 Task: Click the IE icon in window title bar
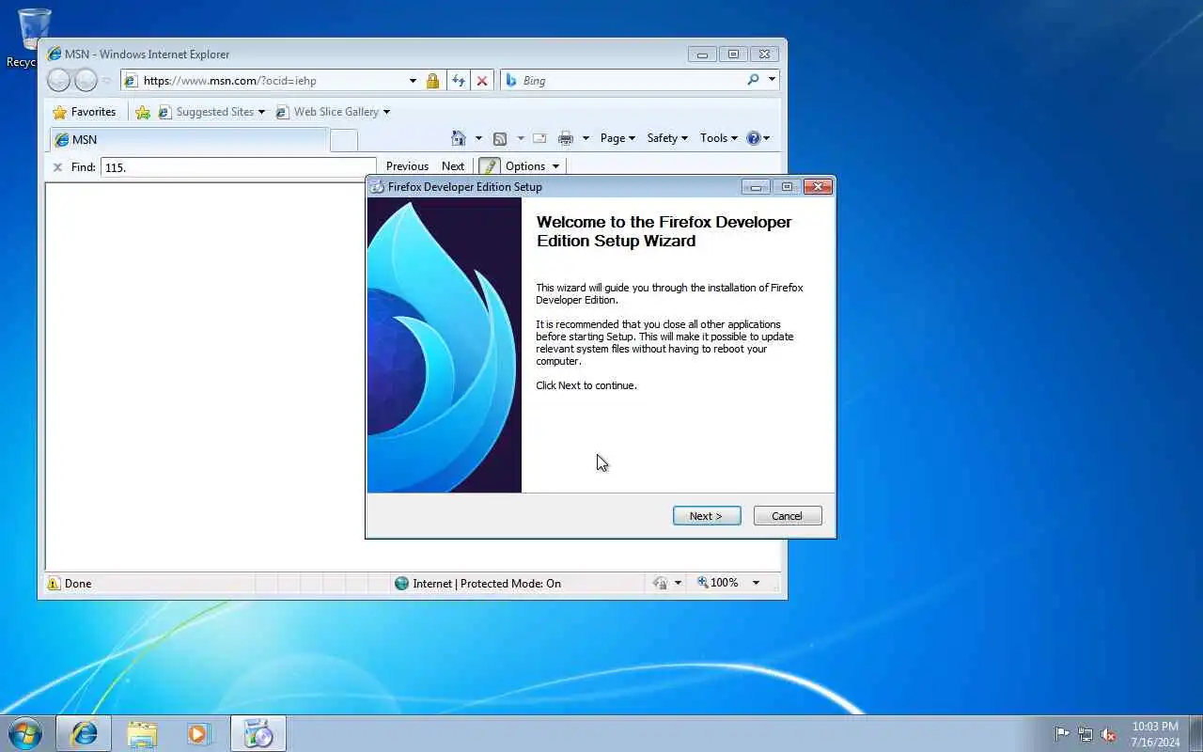tap(54, 55)
